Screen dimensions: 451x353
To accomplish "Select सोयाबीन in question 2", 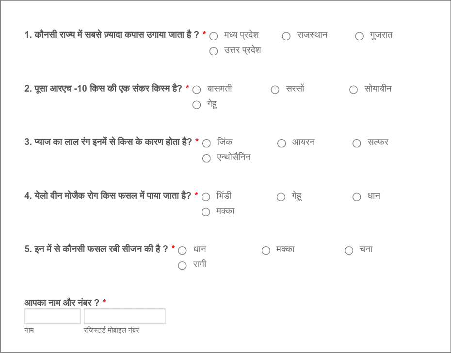I will tap(353, 89).
